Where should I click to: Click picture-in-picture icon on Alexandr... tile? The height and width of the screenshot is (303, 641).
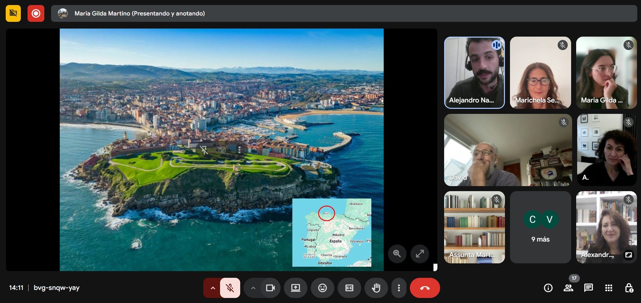pyautogui.click(x=629, y=255)
